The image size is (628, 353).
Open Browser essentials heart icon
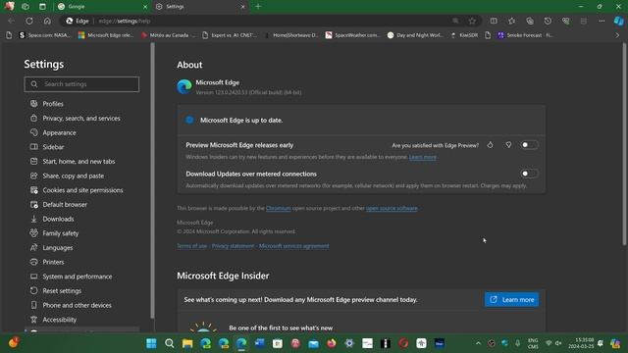[565, 21]
